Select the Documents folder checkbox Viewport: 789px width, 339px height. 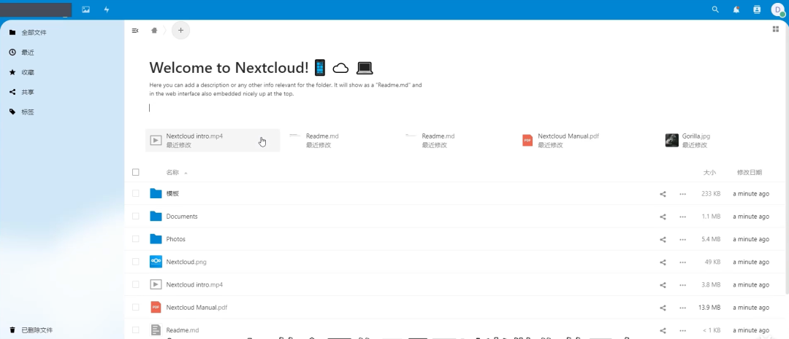(135, 216)
